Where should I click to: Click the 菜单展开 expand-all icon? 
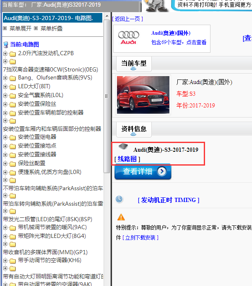pyautogui.click(x=5, y=28)
